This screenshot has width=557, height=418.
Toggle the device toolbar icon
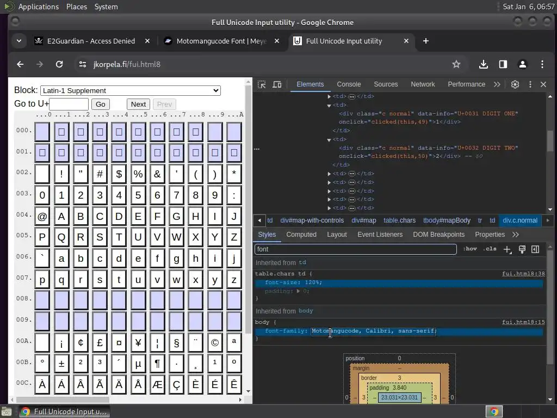pos(277,84)
